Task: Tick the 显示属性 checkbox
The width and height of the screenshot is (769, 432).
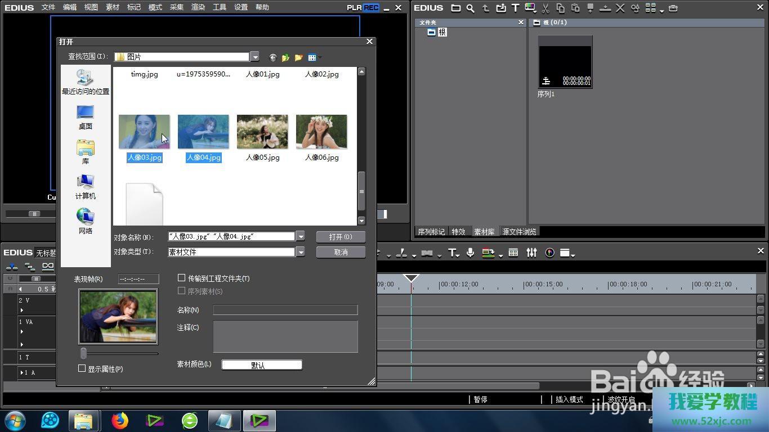Action: (x=82, y=368)
